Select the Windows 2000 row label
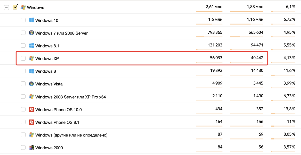 [49, 148]
